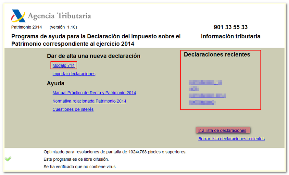Open the Modelo 714 link

coord(64,66)
